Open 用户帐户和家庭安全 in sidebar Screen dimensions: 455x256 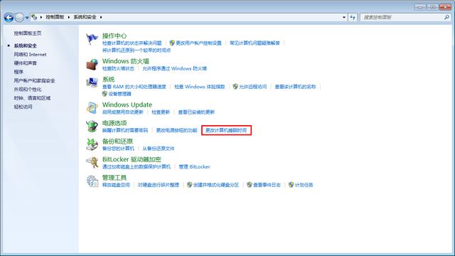pos(34,80)
